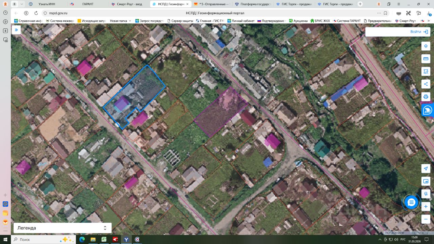
Task: Go back to the previous page
Action: pyautogui.click(x=16, y=13)
